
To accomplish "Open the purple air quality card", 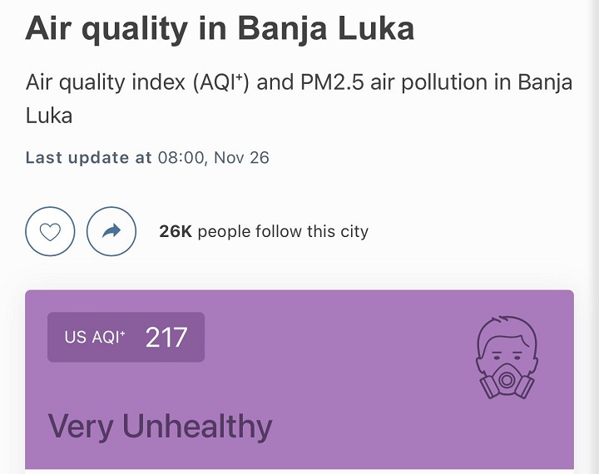I will [299, 380].
